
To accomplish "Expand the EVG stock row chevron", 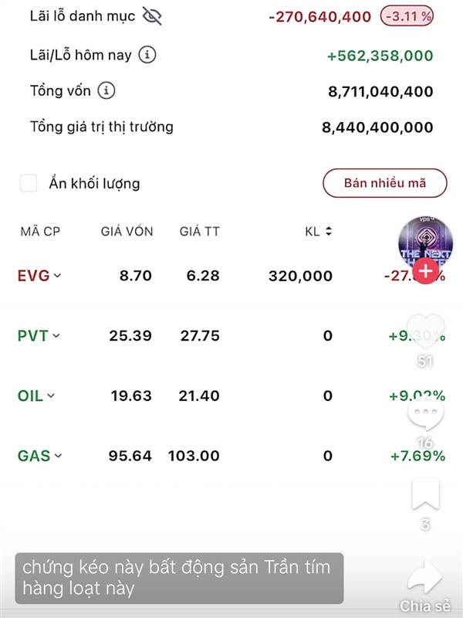I will (57, 276).
